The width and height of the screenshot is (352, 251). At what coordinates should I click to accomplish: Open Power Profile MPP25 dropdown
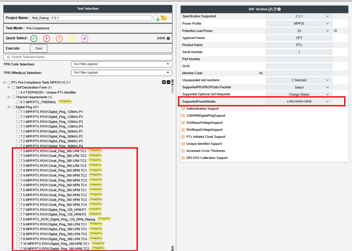click(299, 23)
